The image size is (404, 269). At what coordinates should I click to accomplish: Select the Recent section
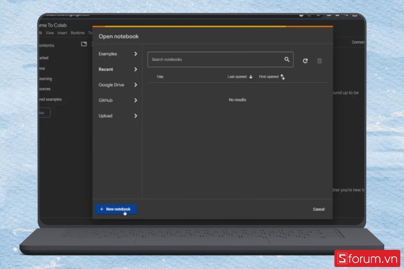pyautogui.click(x=106, y=69)
